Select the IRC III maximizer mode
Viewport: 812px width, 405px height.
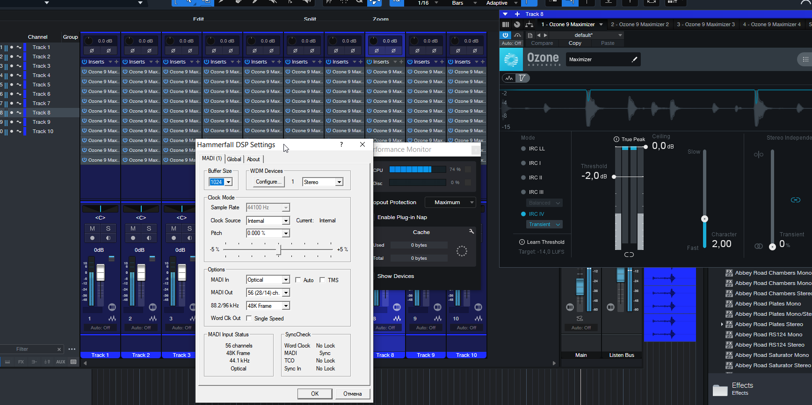523,192
